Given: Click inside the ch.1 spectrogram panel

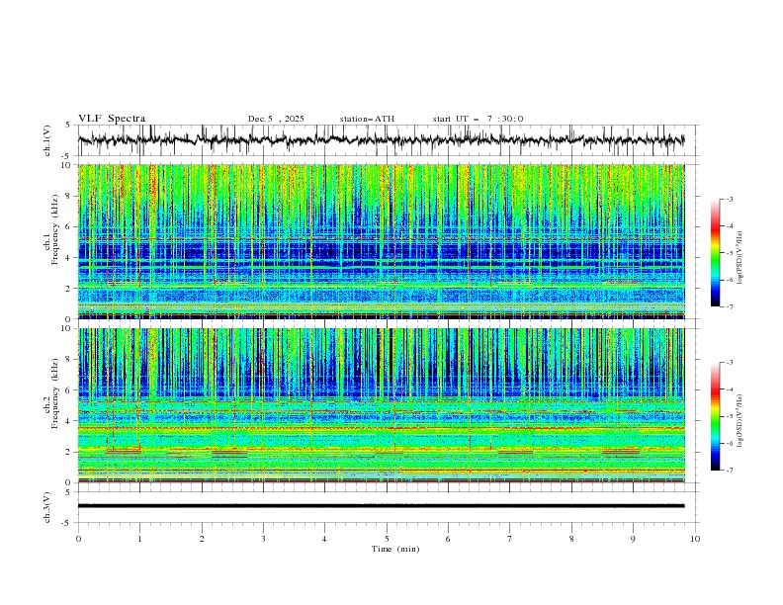Looking at the screenshot, I should point(381,241).
